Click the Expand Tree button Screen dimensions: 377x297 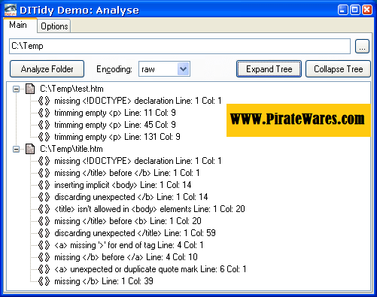tap(269, 69)
